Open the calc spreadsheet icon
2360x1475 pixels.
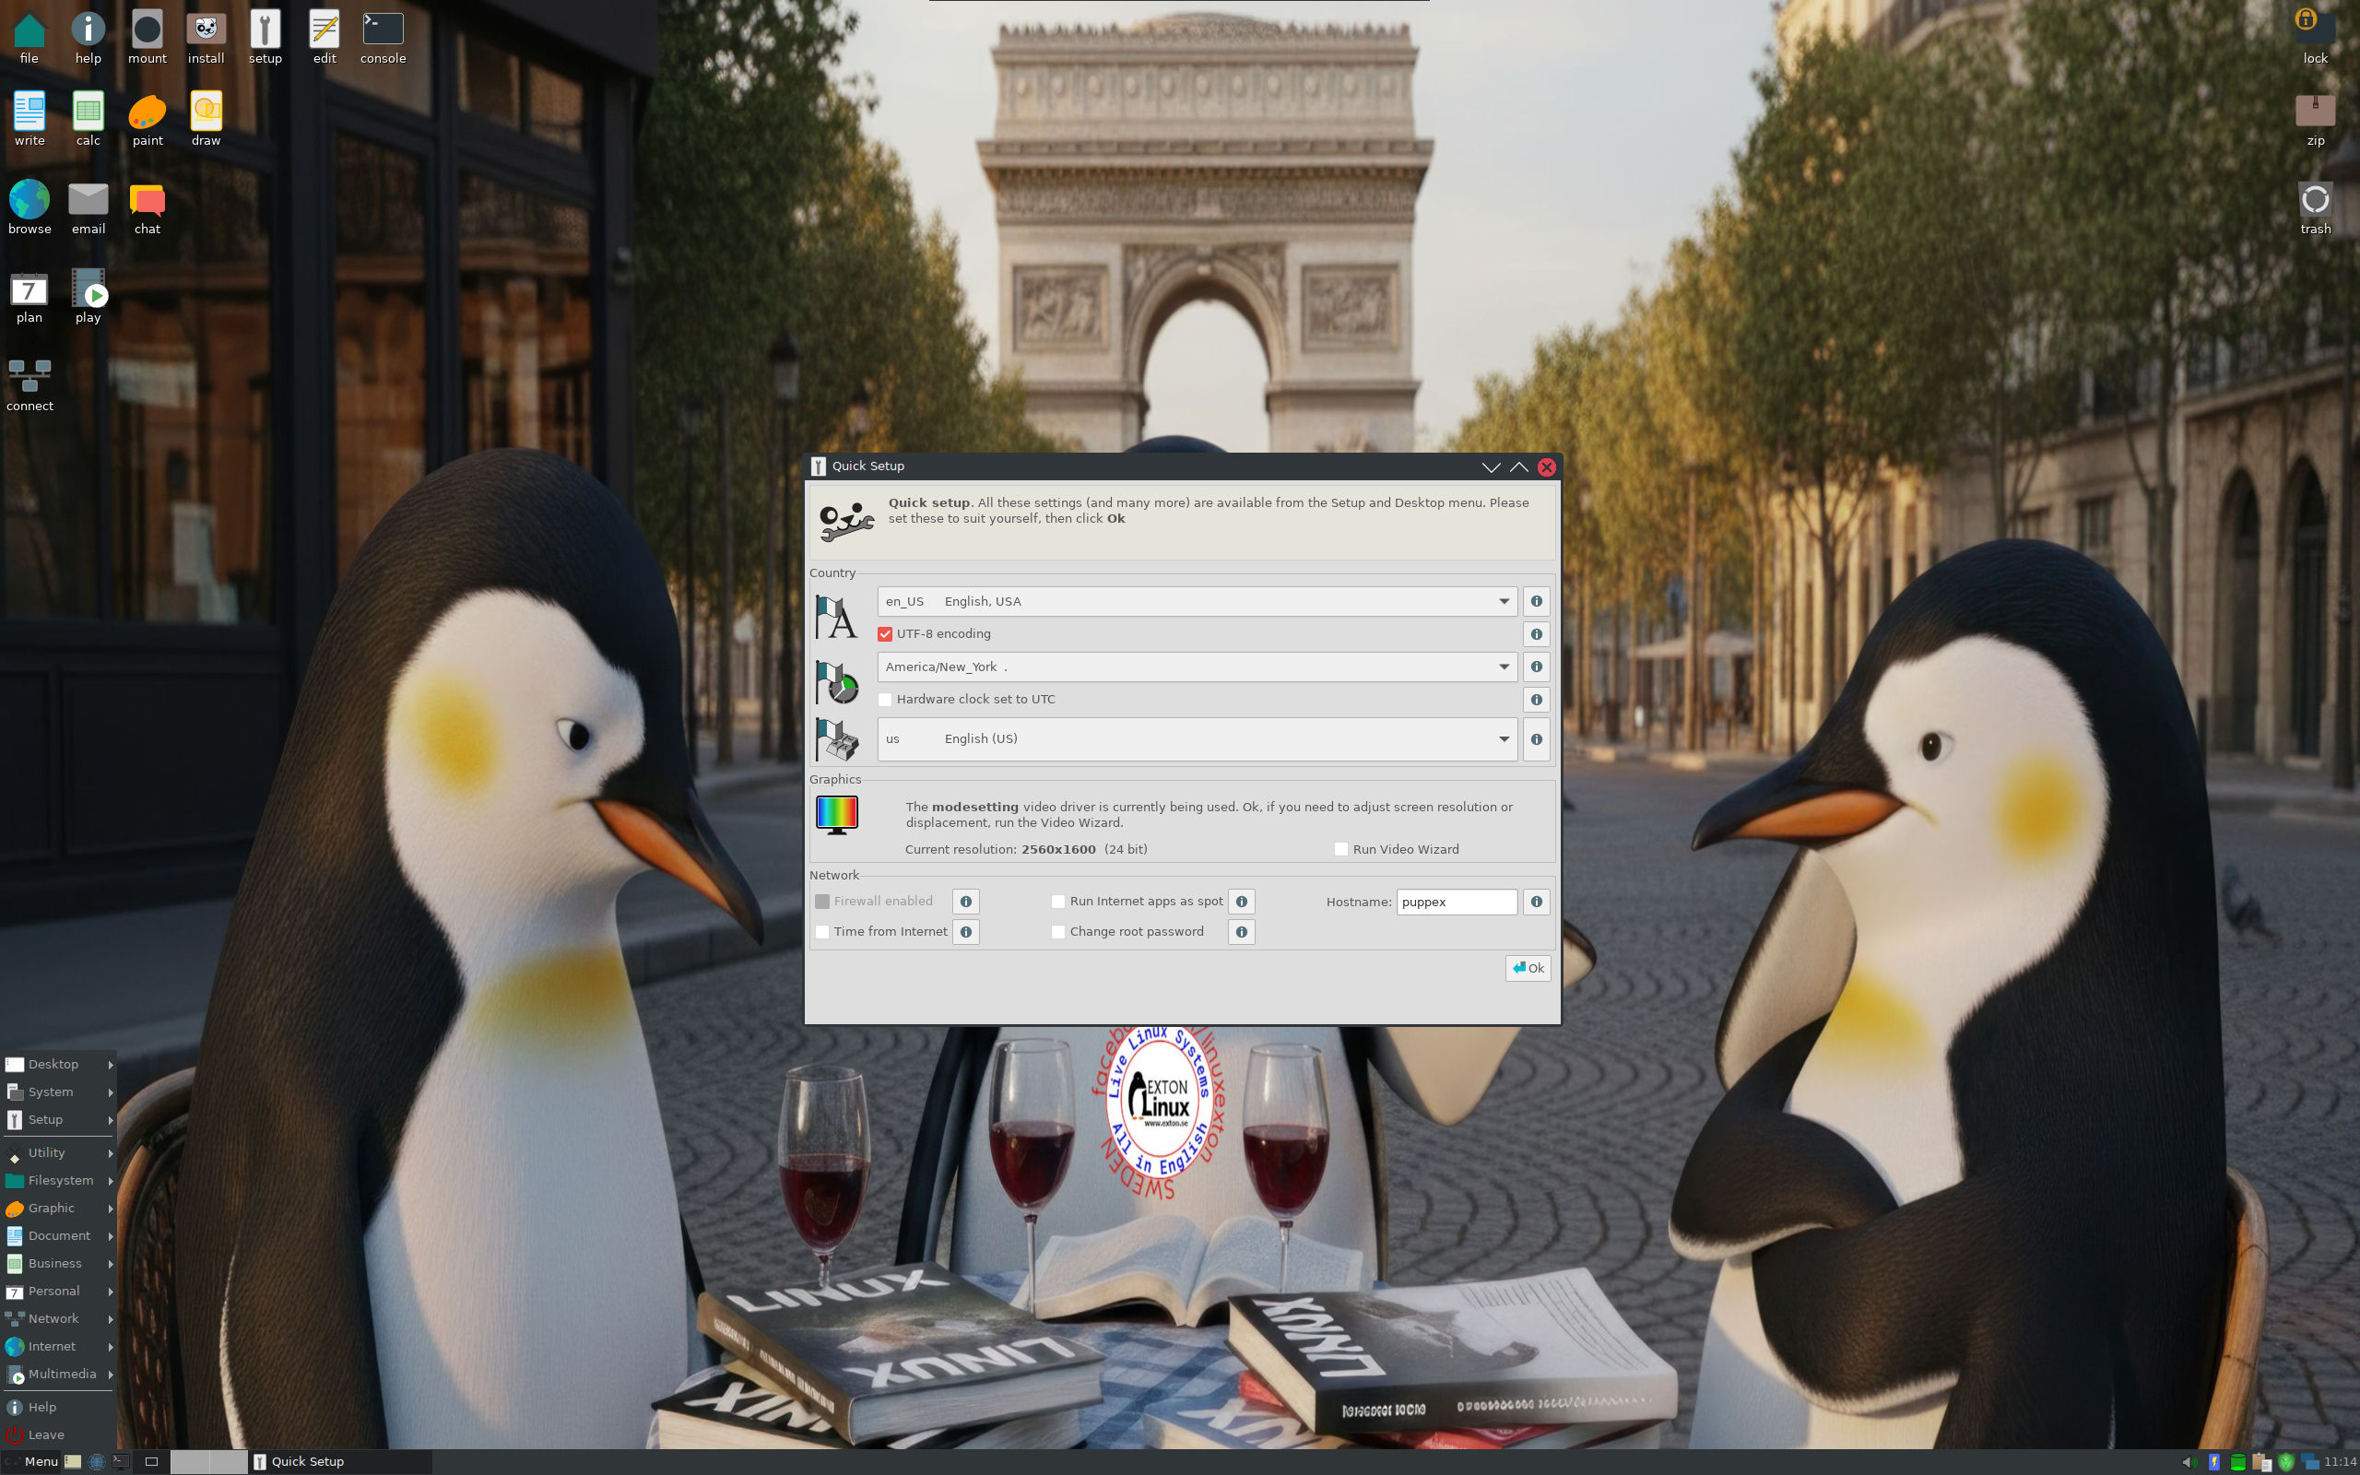pyautogui.click(x=88, y=119)
